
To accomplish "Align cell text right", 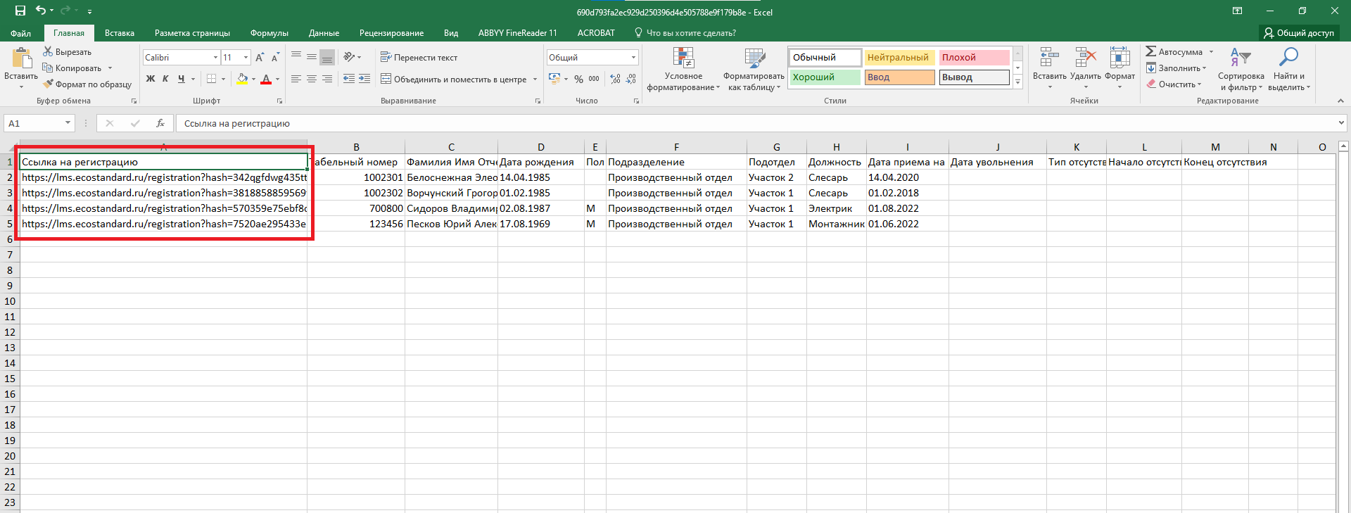I will pos(327,79).
